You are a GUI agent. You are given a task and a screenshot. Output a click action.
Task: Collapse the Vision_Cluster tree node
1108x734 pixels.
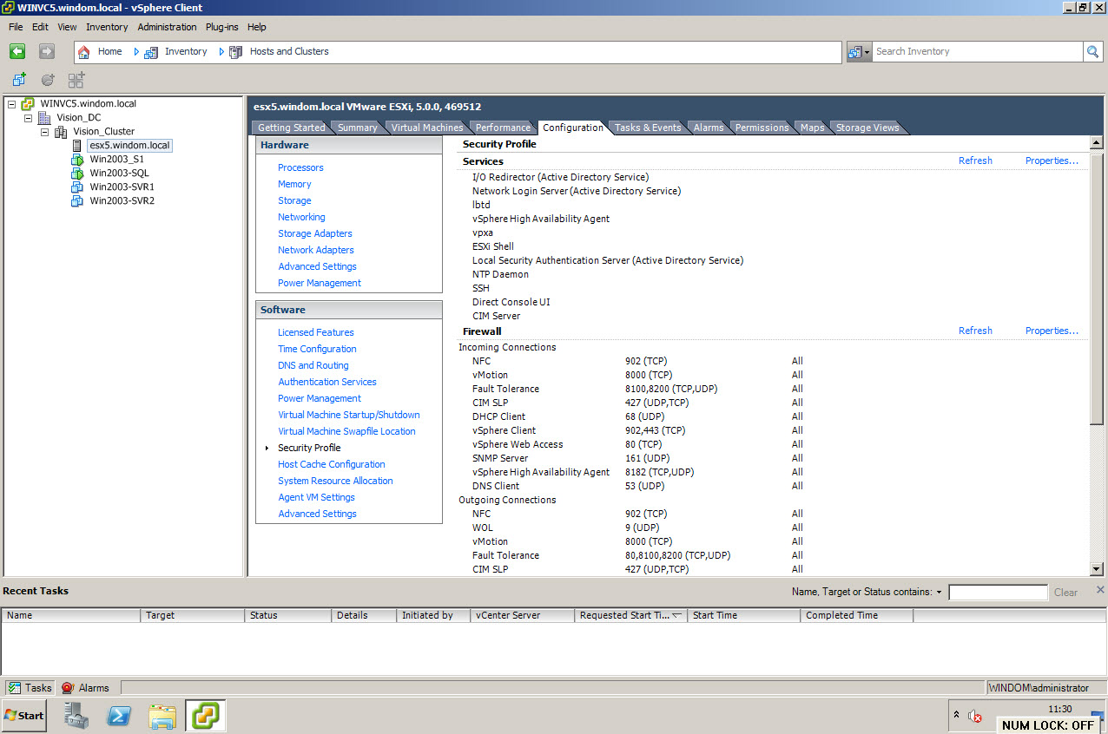44,132
